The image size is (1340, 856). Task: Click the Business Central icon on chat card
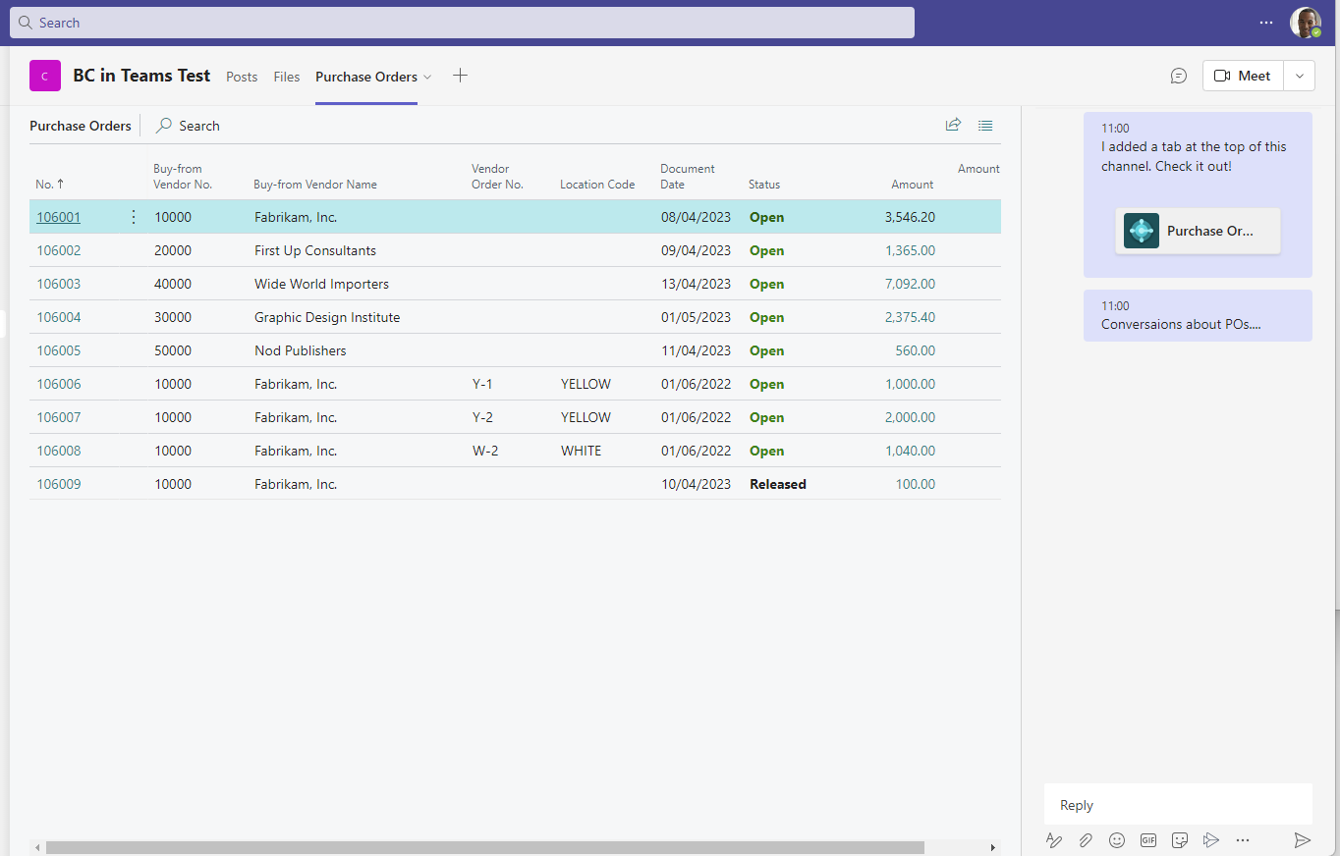point(1142,231)
